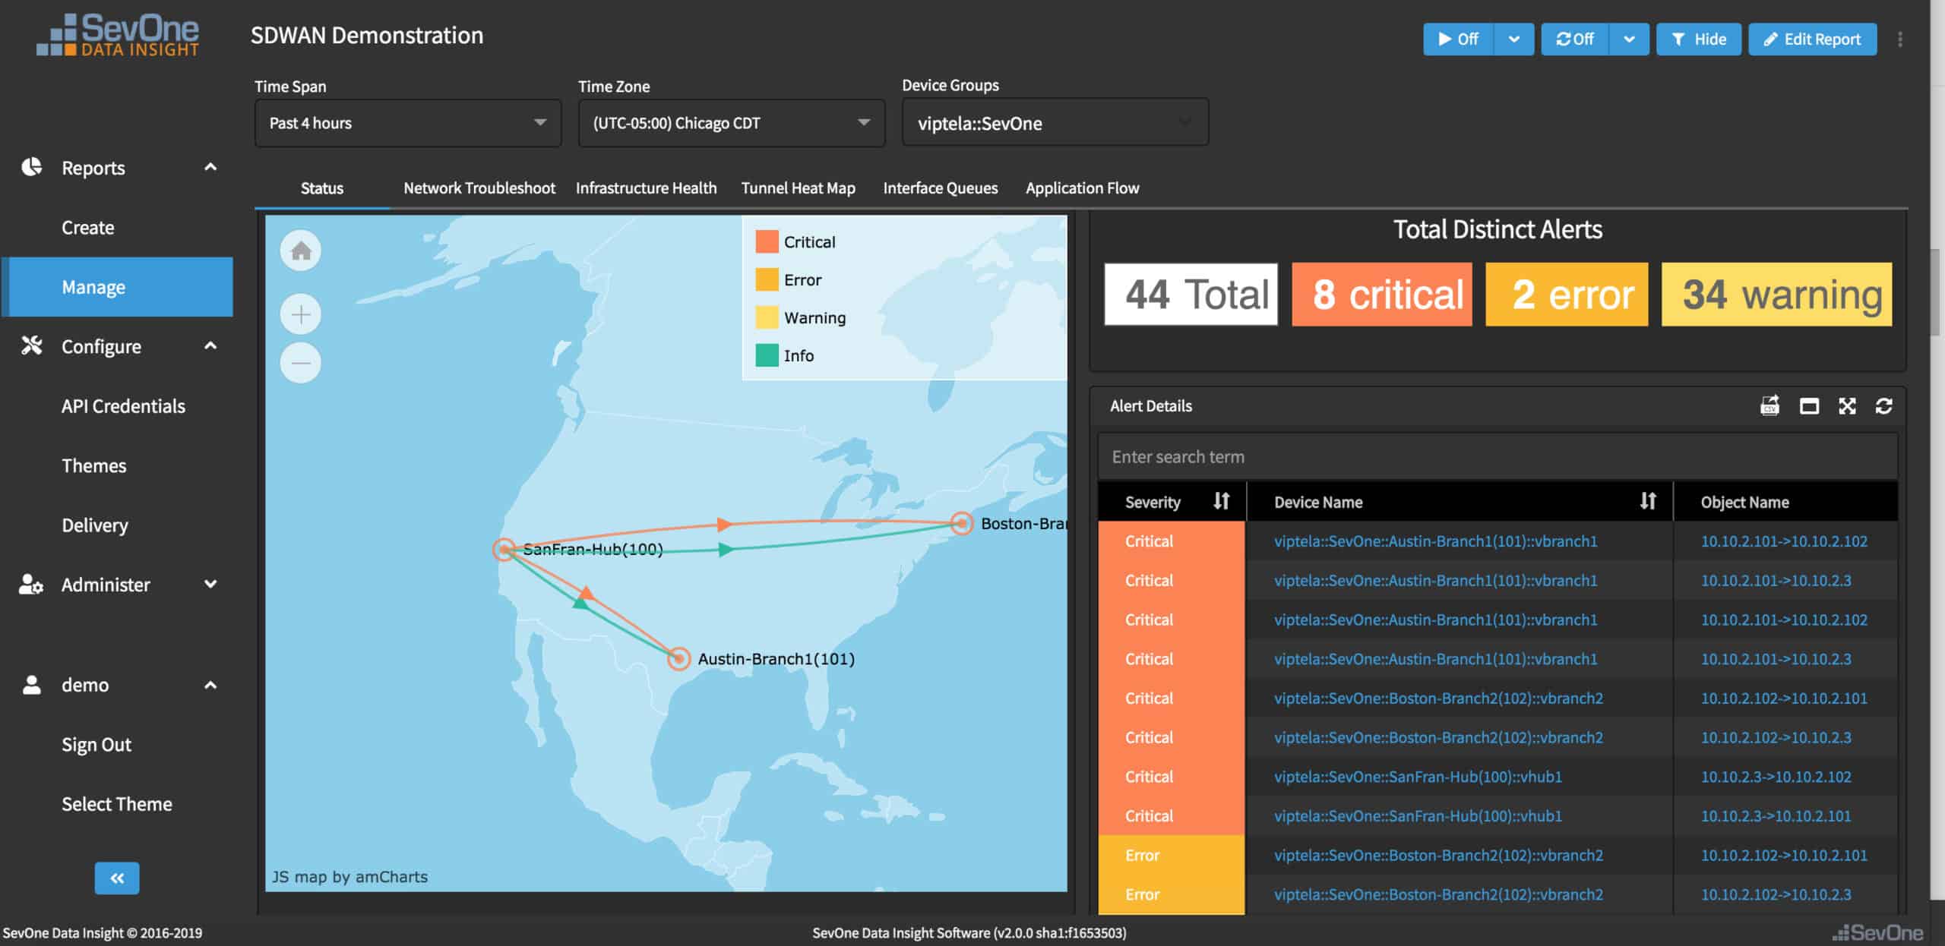Zoom in with the map plus icon
The image size is (1945, 946).
[x=301, y=314]
